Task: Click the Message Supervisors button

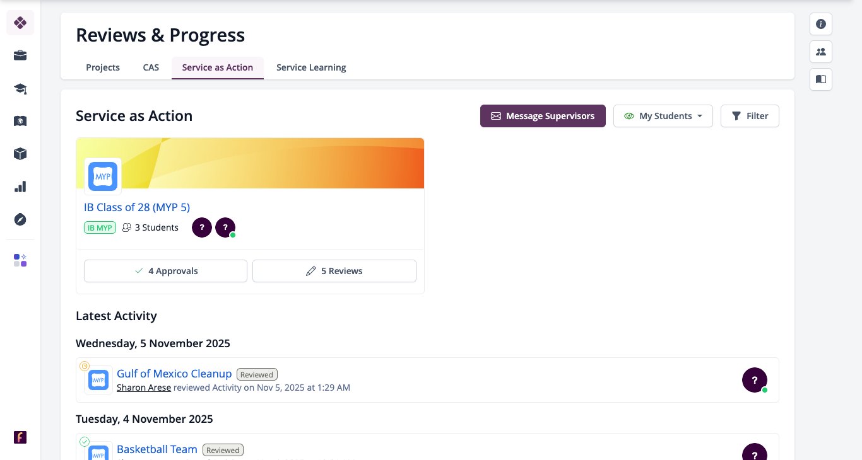Action: coord(543,116)
